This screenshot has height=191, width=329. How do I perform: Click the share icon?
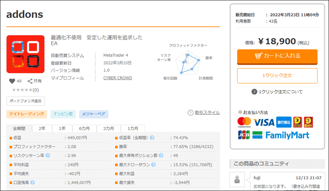(30, 81)
